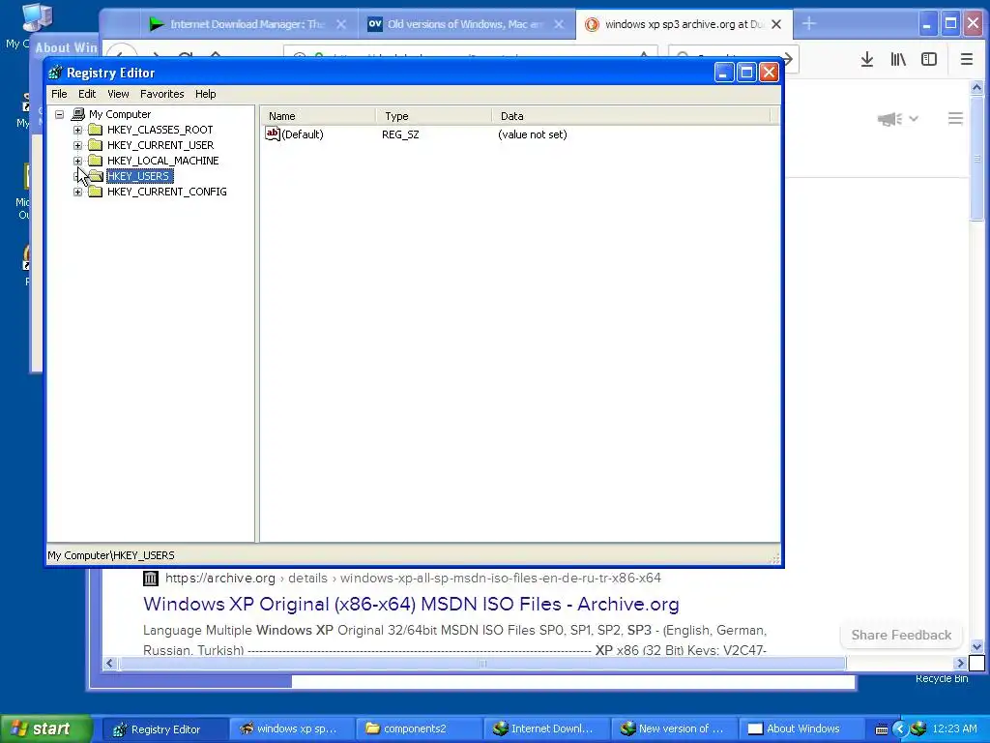Viewport: 990px width, 743px height.
Task: Open the browser library icon
Action: 898,59
